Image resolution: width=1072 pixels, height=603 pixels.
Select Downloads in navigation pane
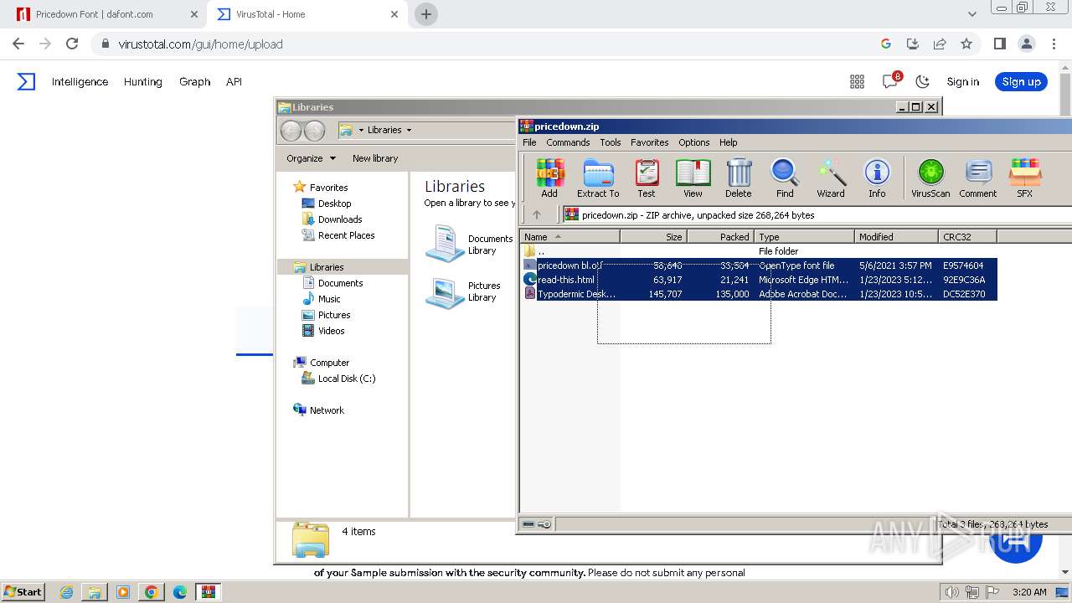[x=332, y=219]
